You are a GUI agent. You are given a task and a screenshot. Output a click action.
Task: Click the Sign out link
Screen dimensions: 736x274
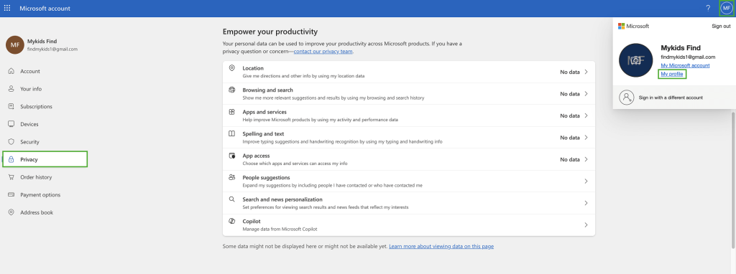pyautogui.click(x=721, y=27)
